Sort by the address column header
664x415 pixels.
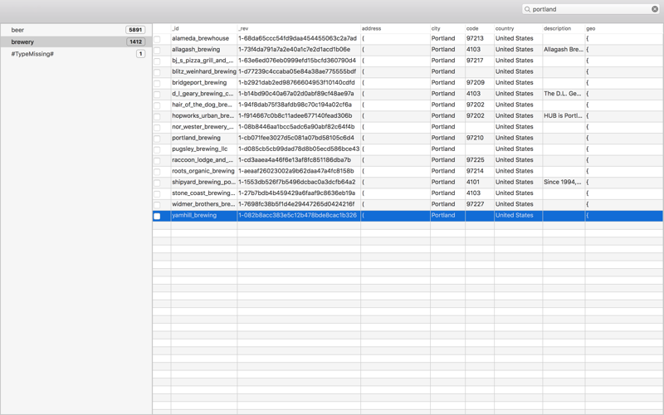pos(395,28)
